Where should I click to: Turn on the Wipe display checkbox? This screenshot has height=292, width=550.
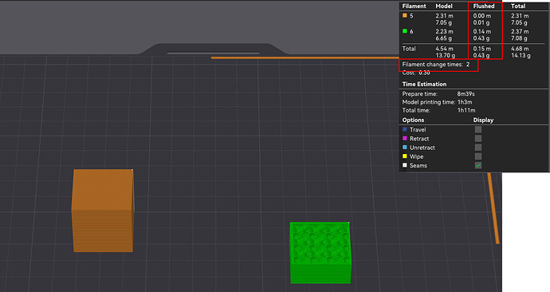click(x=478, y=156)
